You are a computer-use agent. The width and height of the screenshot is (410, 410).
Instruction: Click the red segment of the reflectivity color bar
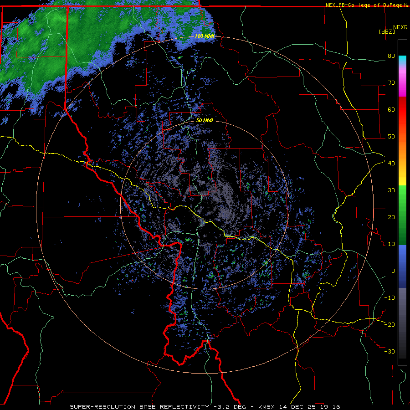coord(402,111)
